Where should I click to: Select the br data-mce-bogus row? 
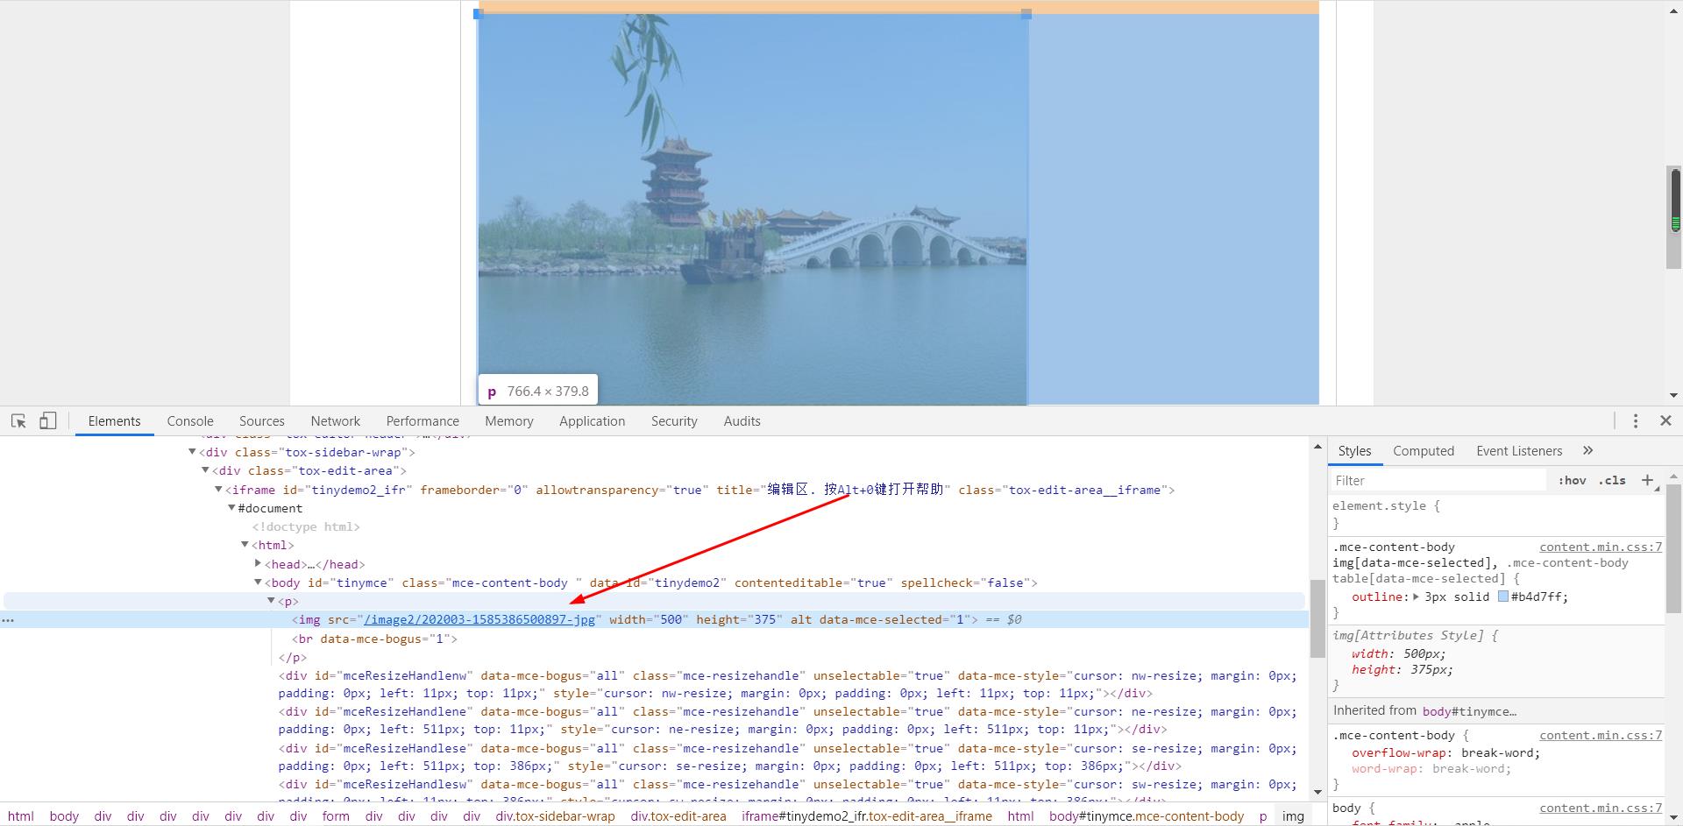375,639
